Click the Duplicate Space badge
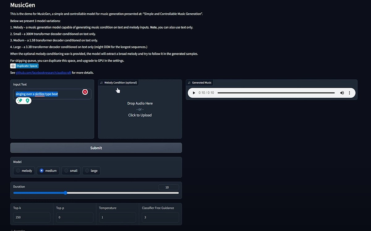The height and width of the screenshot is (231, 371). coord(24,66)
